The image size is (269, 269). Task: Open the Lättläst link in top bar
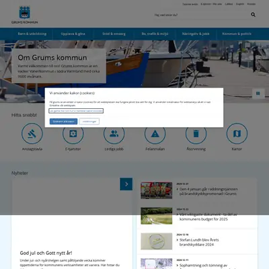coord(229,4)
